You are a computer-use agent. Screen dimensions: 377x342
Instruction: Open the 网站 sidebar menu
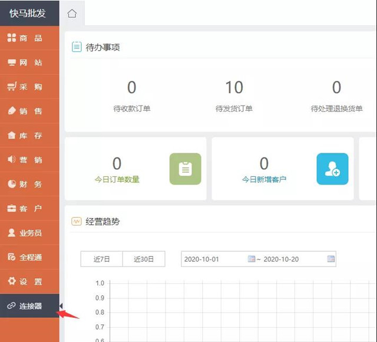29,63
